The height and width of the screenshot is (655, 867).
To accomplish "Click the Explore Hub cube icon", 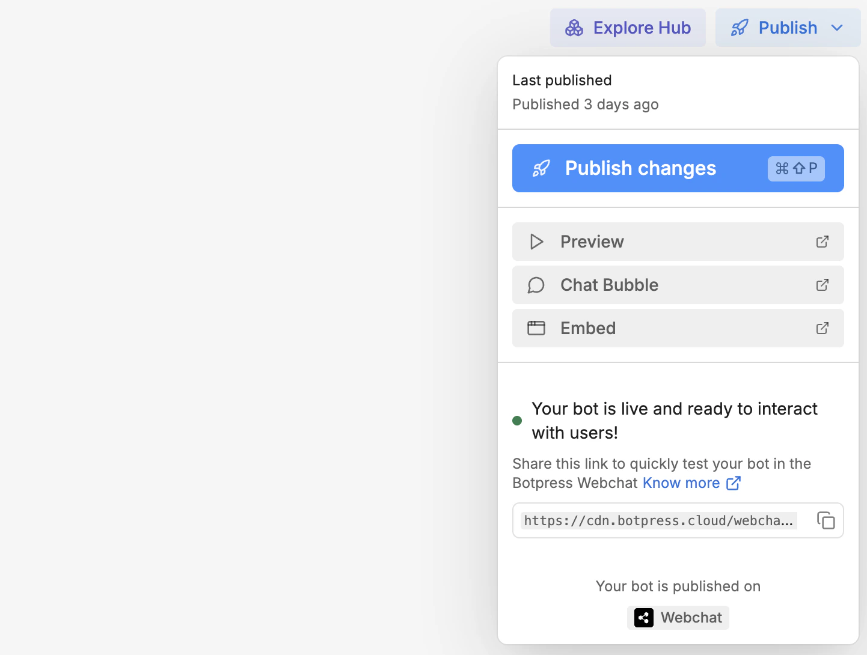I will pos(574,28).
